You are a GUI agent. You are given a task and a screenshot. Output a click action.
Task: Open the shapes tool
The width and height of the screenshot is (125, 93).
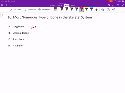point(103,10)
